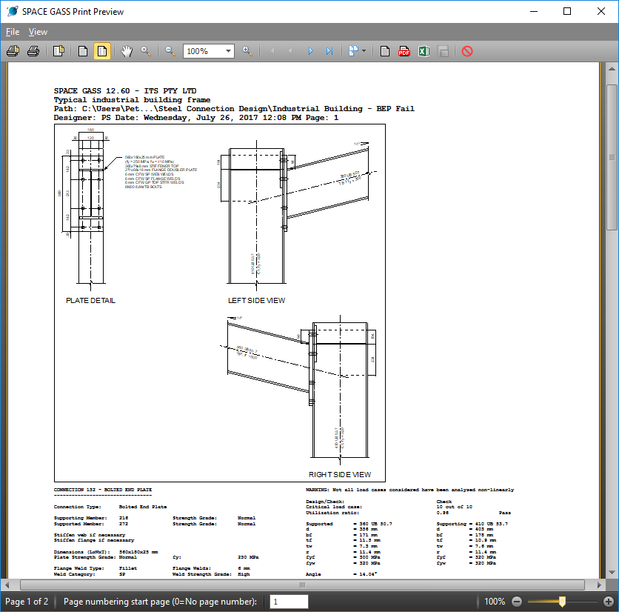Click the 'Typical industrial building frame' header line
Image resolution: width=619 pixels, height=612 pixels.
click(133, 100)
